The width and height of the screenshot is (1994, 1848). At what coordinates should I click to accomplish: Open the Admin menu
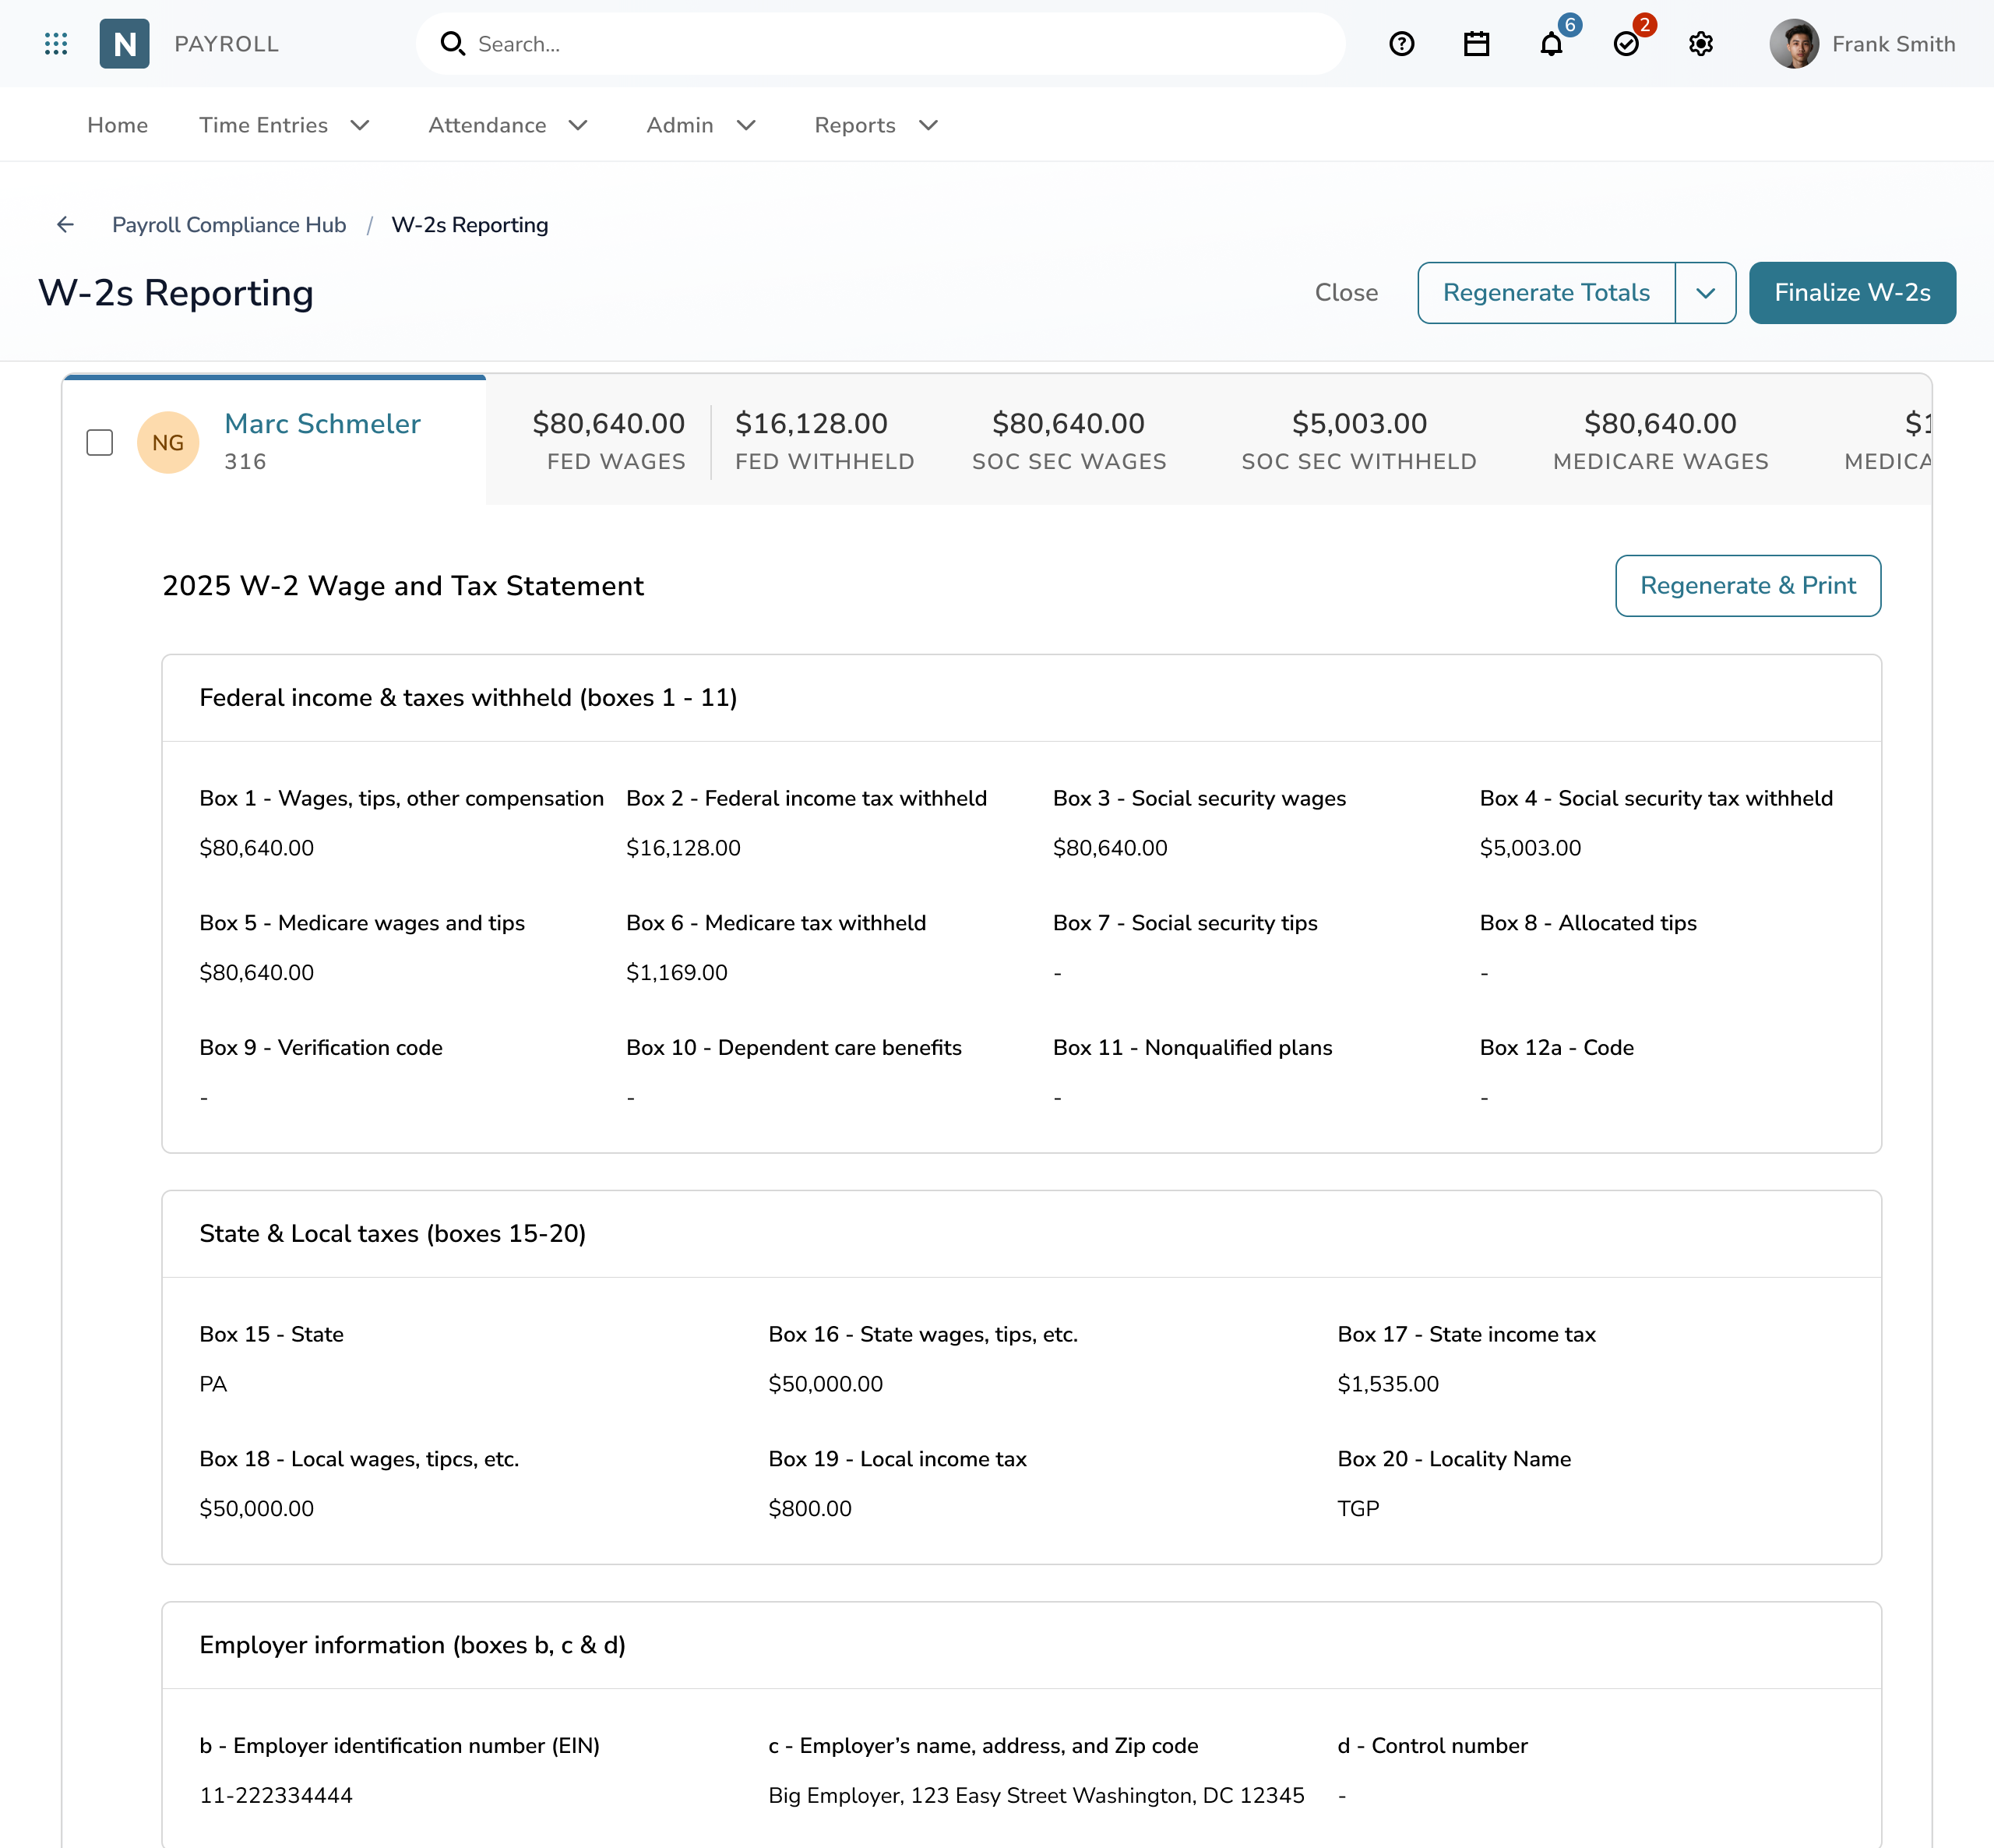701,125
